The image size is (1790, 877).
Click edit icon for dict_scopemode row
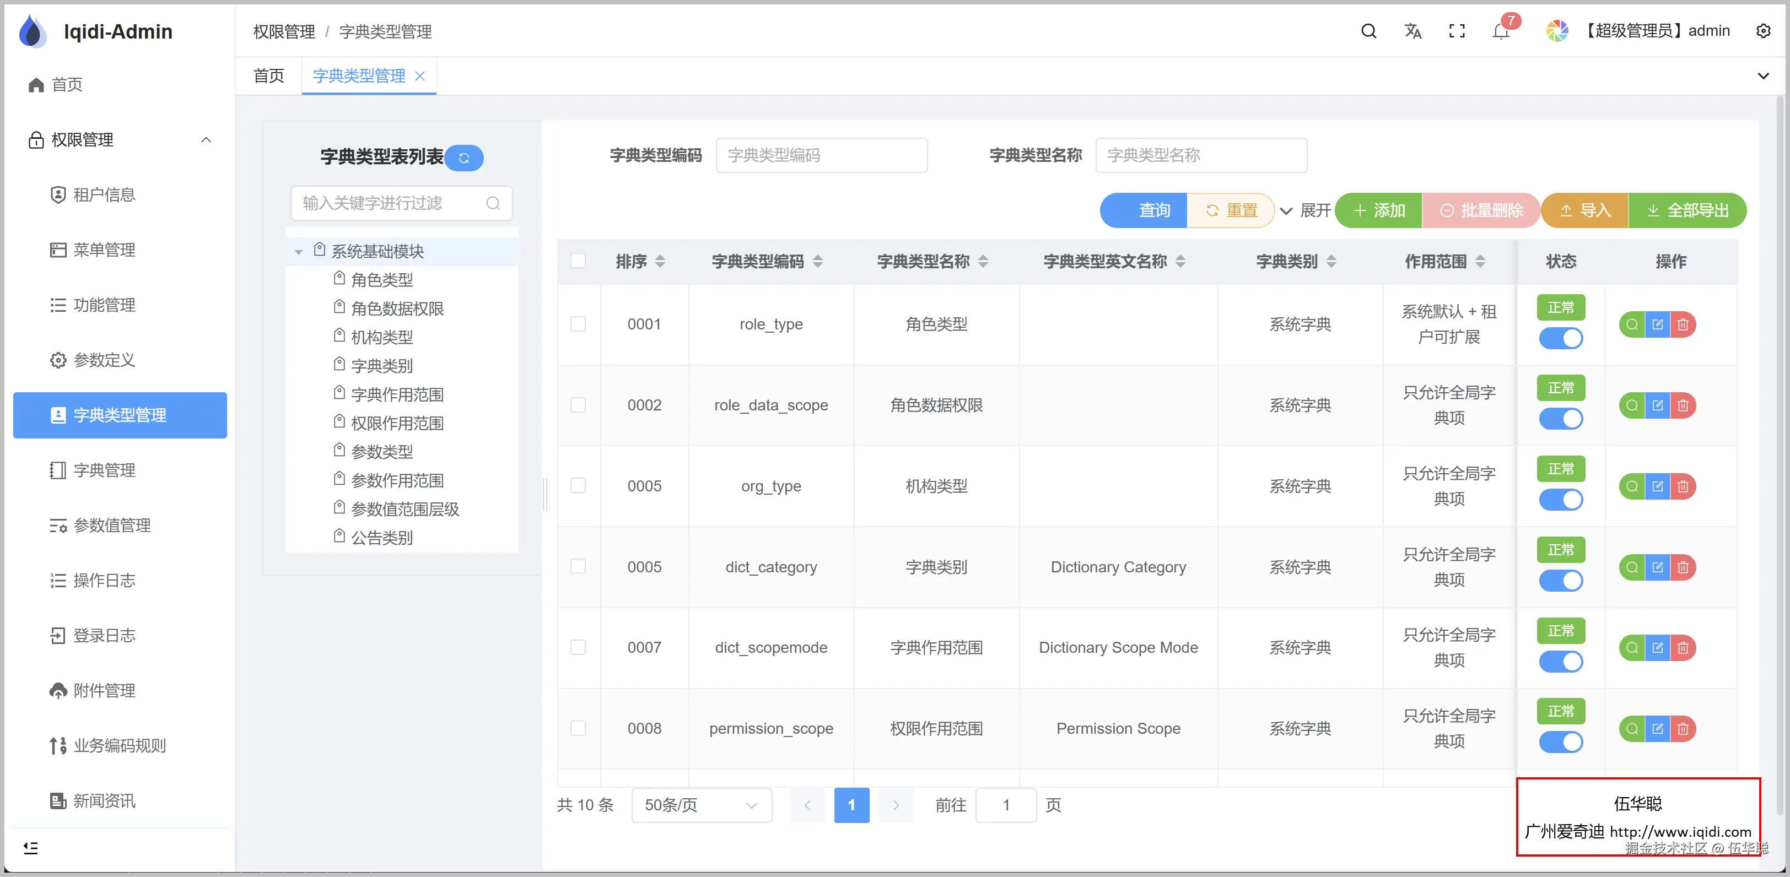[1657, 648]
